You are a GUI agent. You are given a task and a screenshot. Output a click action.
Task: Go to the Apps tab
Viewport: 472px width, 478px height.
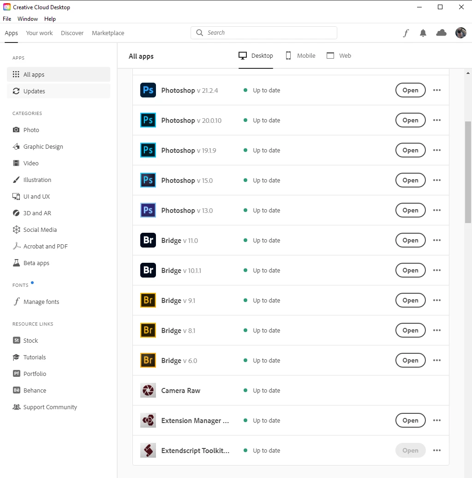pos(11,33)
